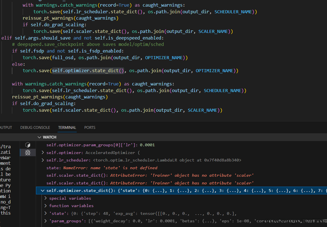Click the deepspeed.save_checkpoint comment line
Screen dimensions: 327x227
point(88,44)
